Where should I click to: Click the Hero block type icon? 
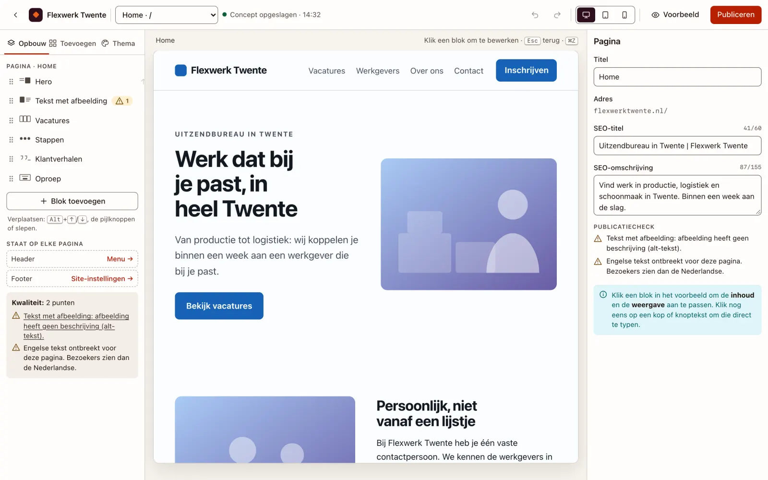click(x=25, y=81)
